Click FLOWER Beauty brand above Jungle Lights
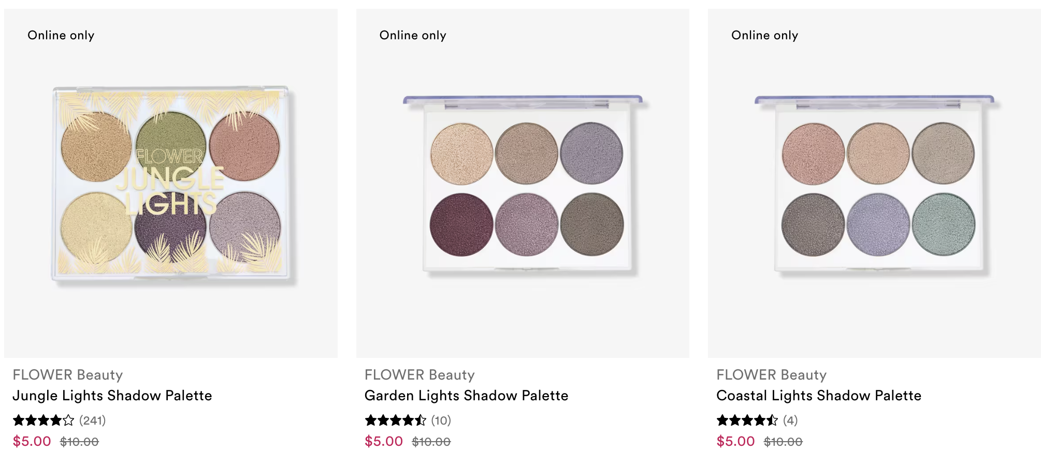 pos(68,375)
